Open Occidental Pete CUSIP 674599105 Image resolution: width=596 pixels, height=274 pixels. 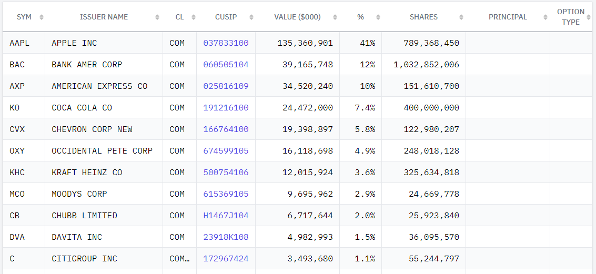click(x=226, y=151)
